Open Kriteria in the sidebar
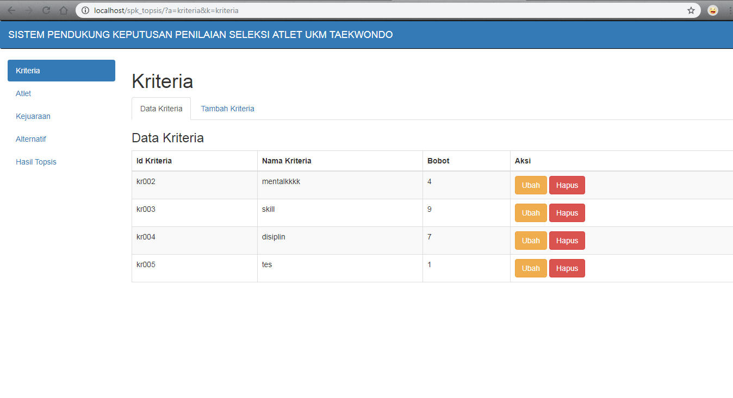 click(x=61, y=71)
